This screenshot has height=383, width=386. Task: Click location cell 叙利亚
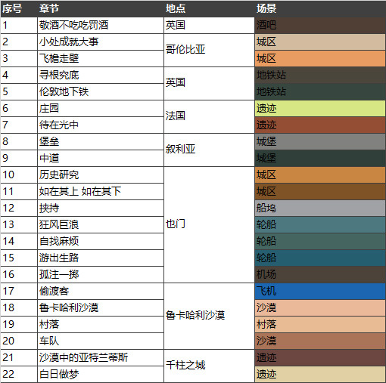click(x=209, y=150)
